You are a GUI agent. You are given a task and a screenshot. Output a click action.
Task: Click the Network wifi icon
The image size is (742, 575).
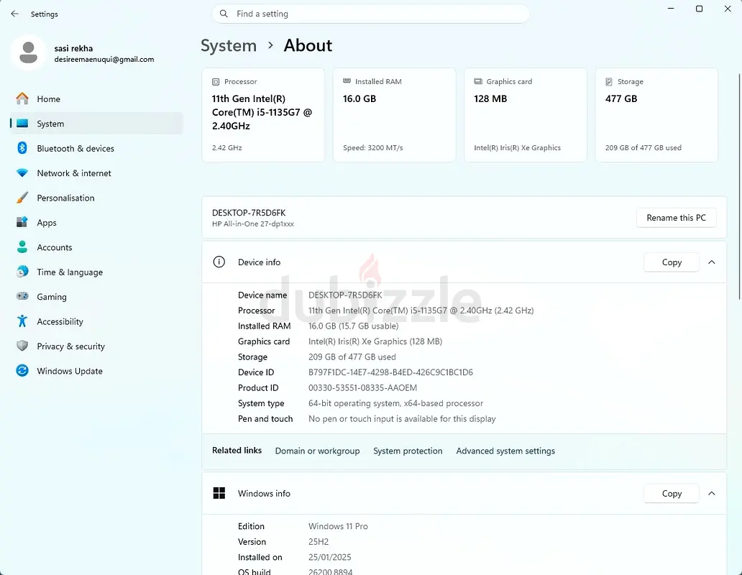22,173
